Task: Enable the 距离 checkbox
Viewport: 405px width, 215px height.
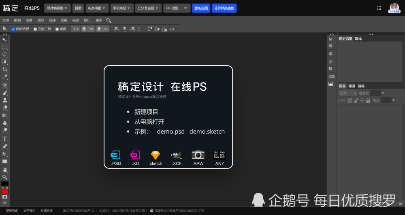Action: point(57,29)
